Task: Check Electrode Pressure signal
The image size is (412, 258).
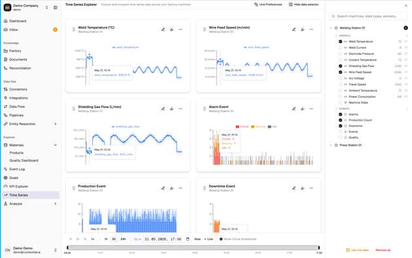Action: (340, 53)
